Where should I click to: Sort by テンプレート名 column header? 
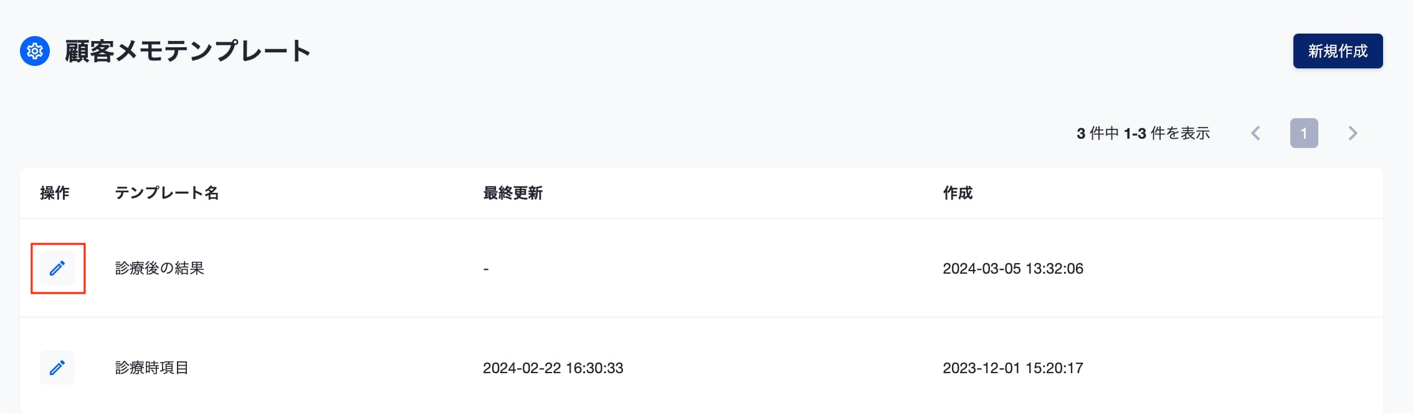[167, 193]
